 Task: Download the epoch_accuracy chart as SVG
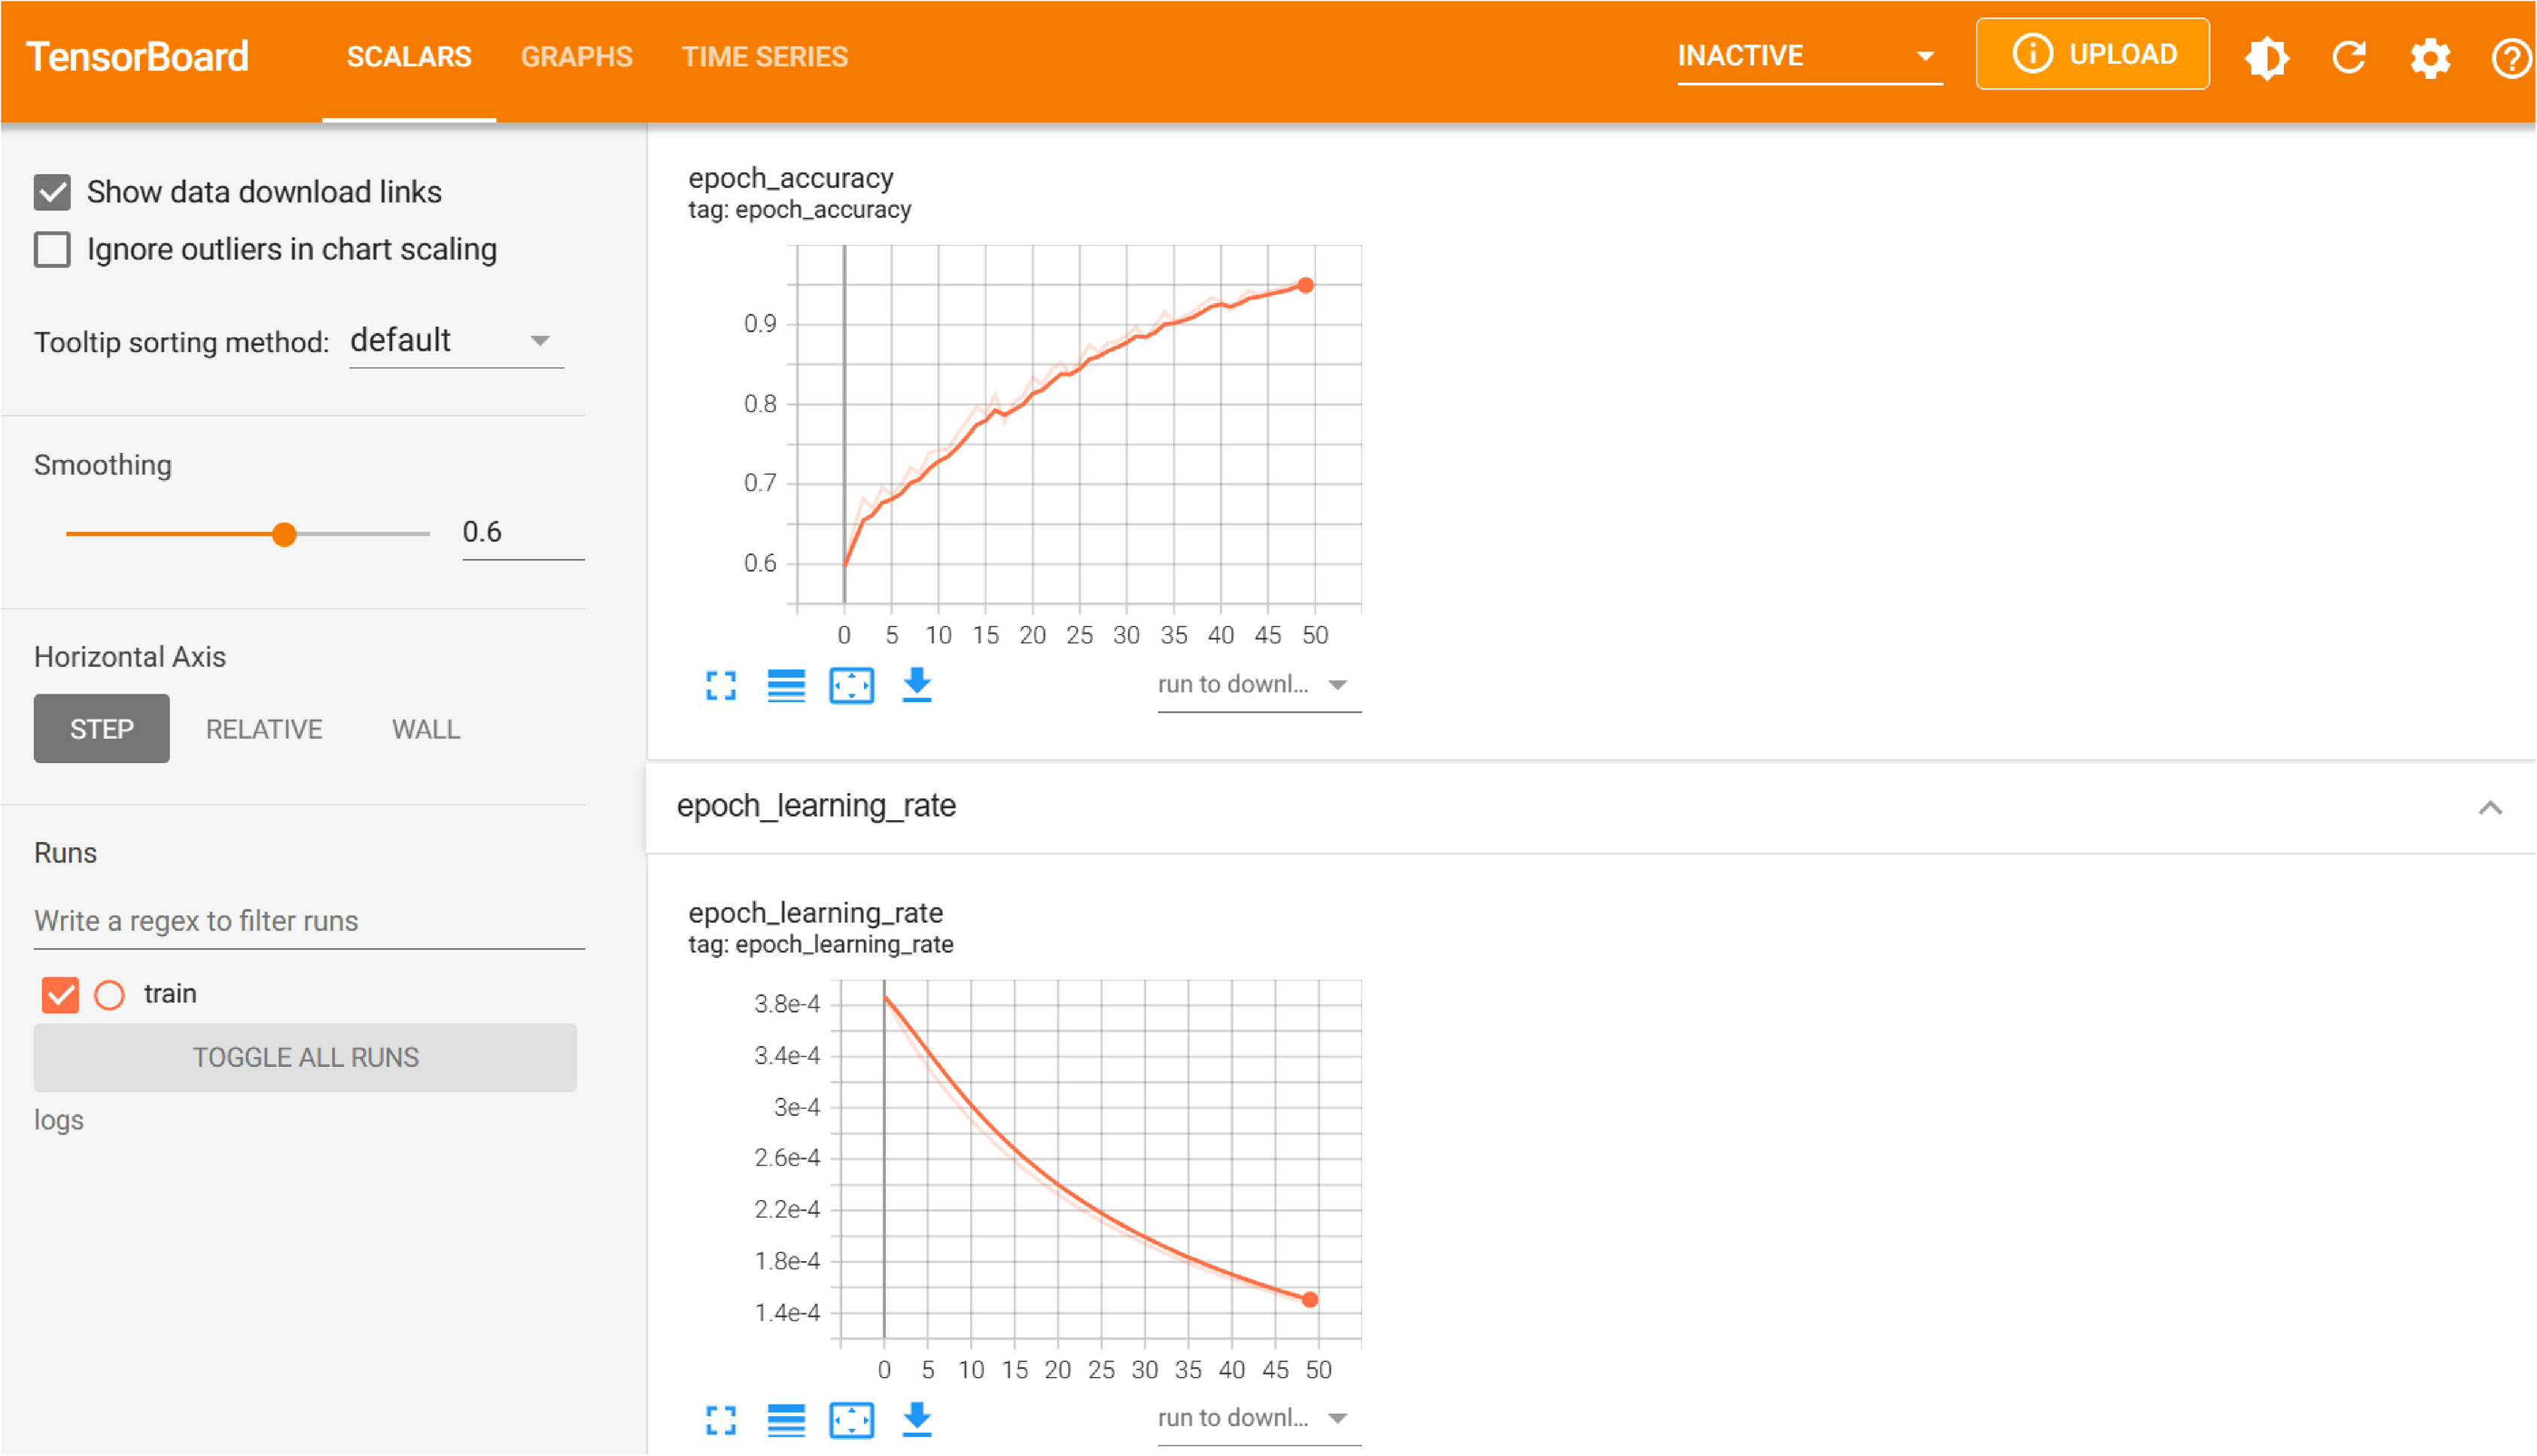[917, 686]
